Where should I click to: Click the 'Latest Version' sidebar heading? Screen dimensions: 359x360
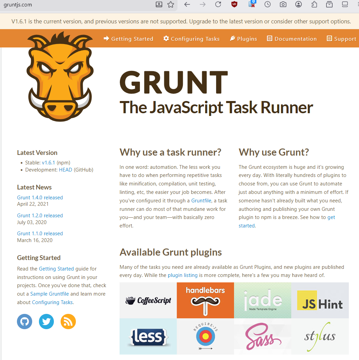pyautogui.click(x=37, y=153)
